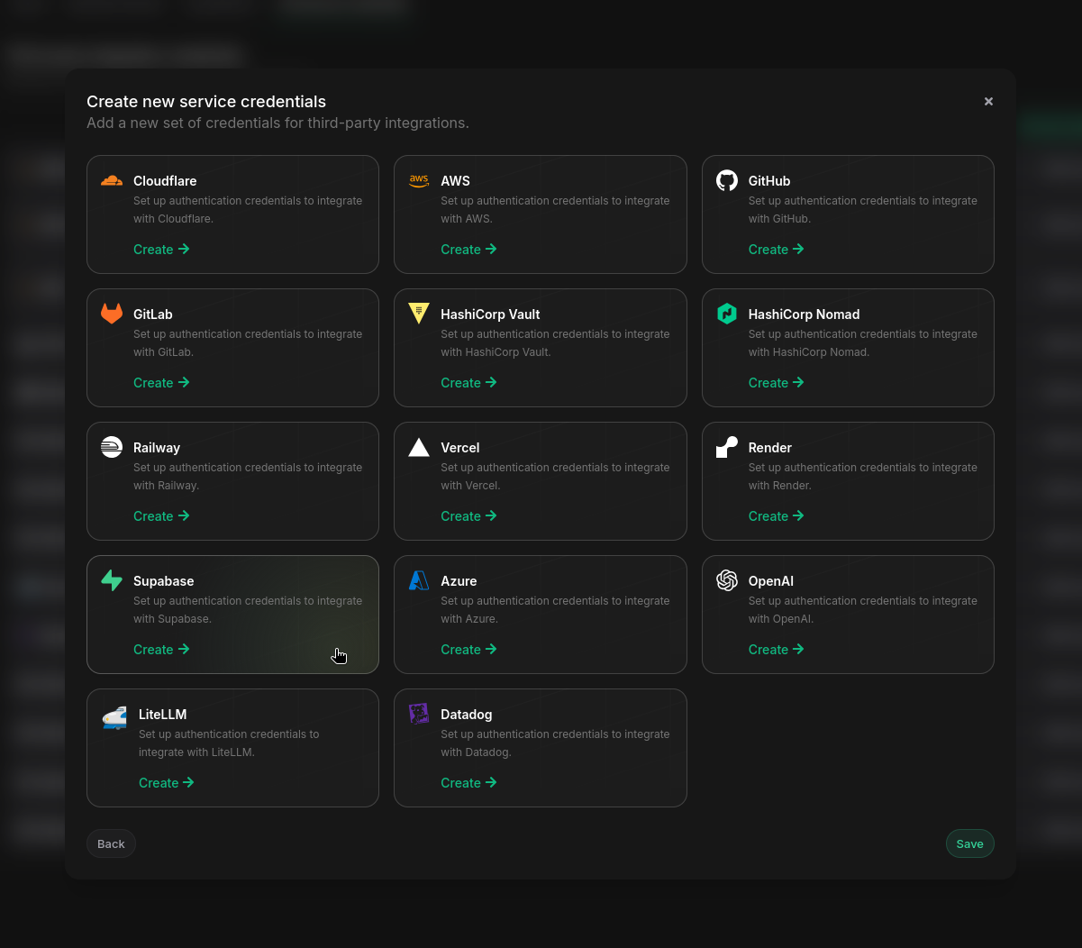Click the Supabase lightning bolt icon
This screenshot has width=1082, height=948.
(112, 580)
